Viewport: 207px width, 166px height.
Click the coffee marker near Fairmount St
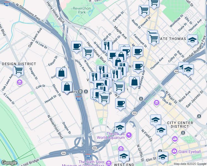pos(138,51)
